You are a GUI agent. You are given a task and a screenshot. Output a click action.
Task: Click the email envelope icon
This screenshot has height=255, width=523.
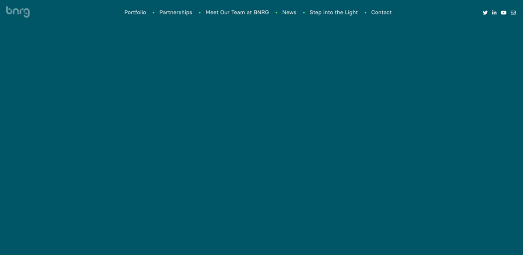click(x=513, y=13)
